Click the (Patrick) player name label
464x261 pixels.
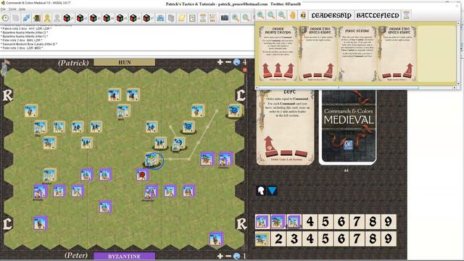[x=73, y=63]
